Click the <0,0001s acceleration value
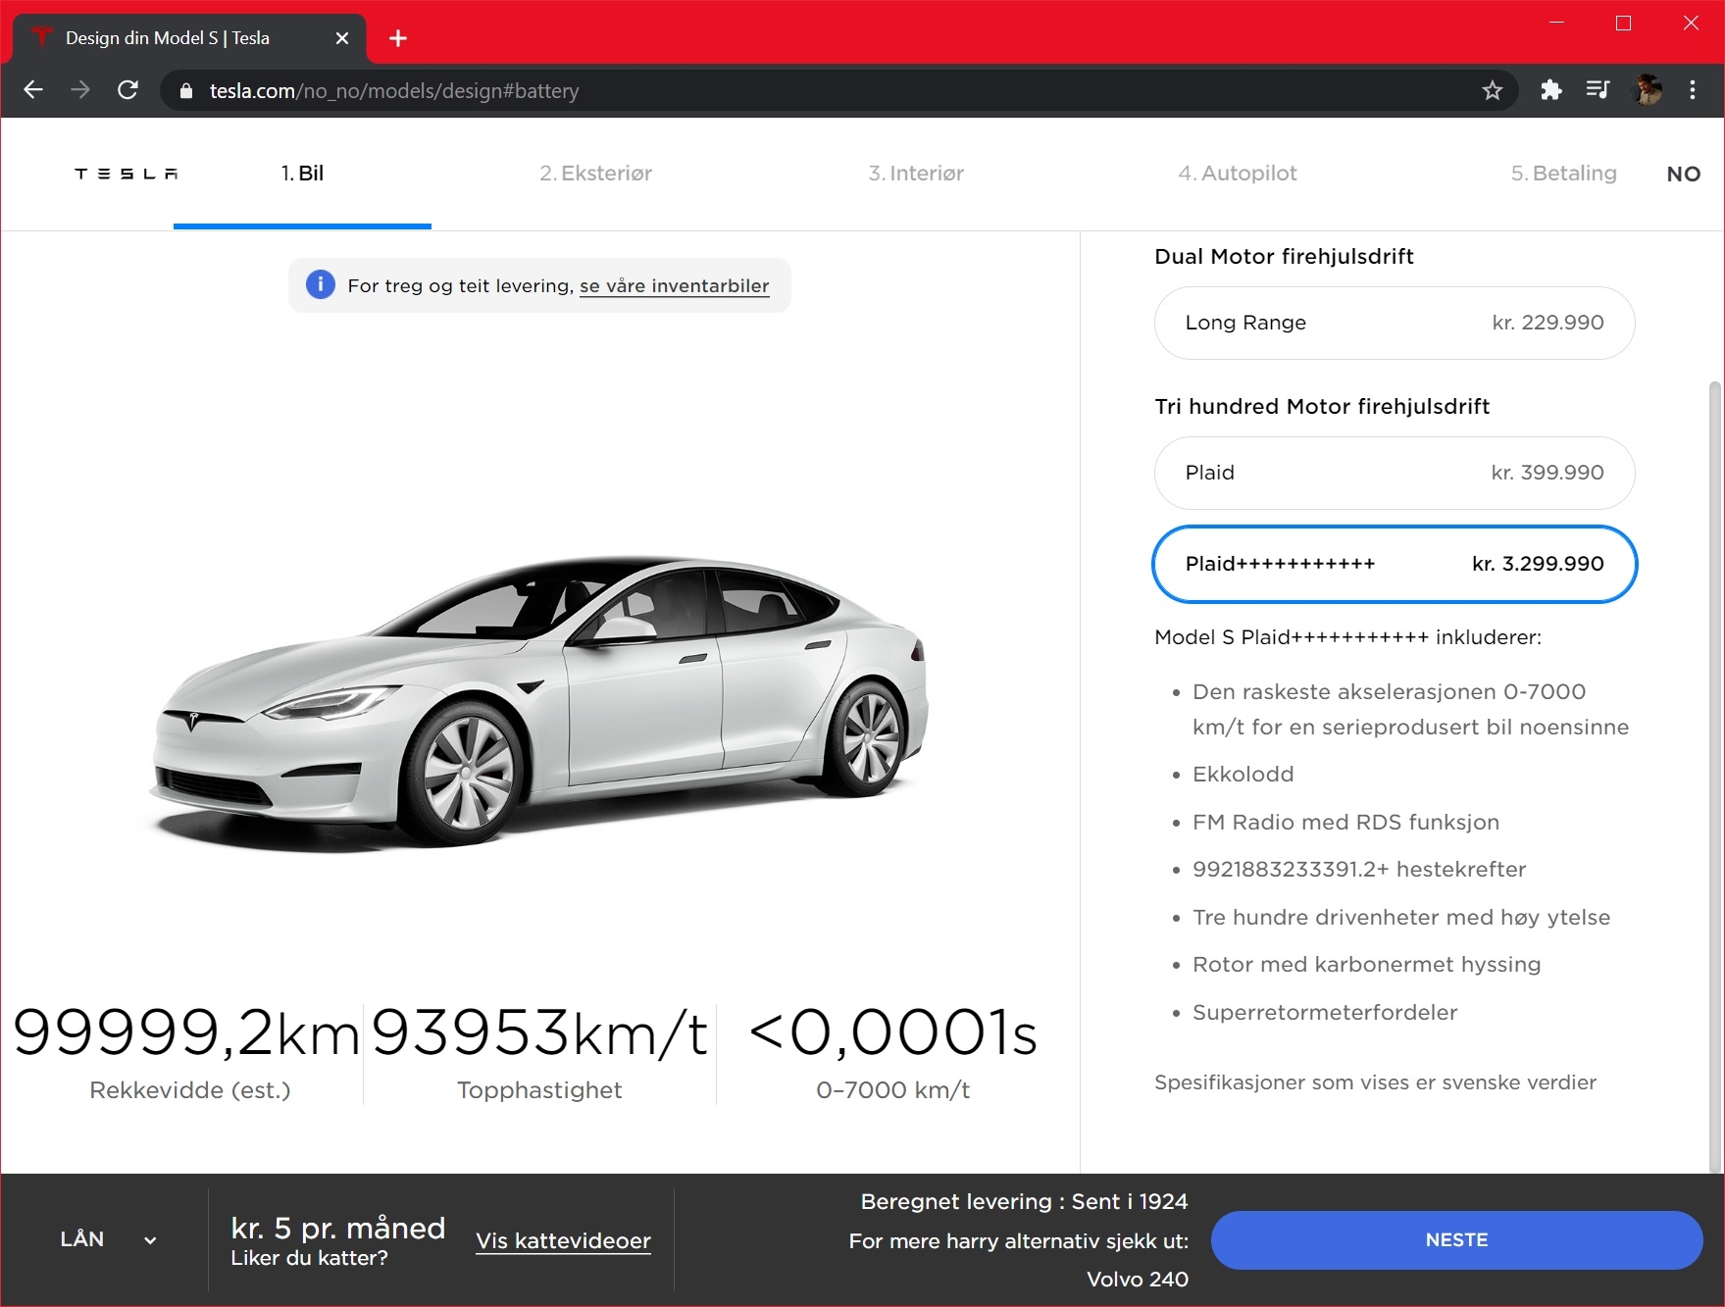 tap(892, 1032)
